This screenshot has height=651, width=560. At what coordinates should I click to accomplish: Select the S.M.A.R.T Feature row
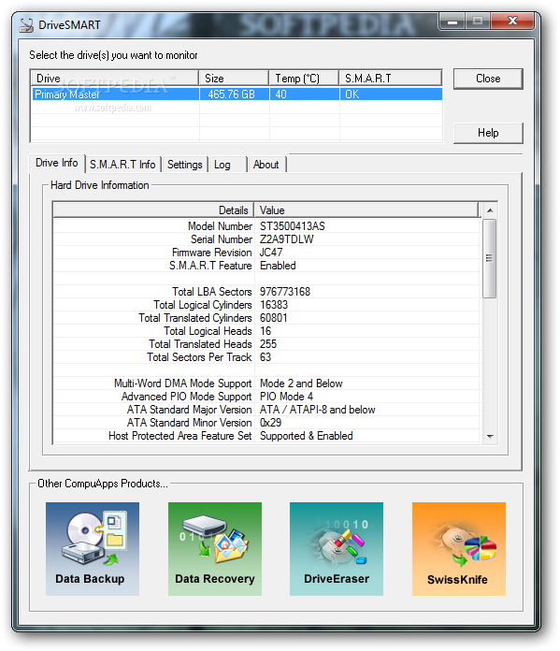click(267, 266)
